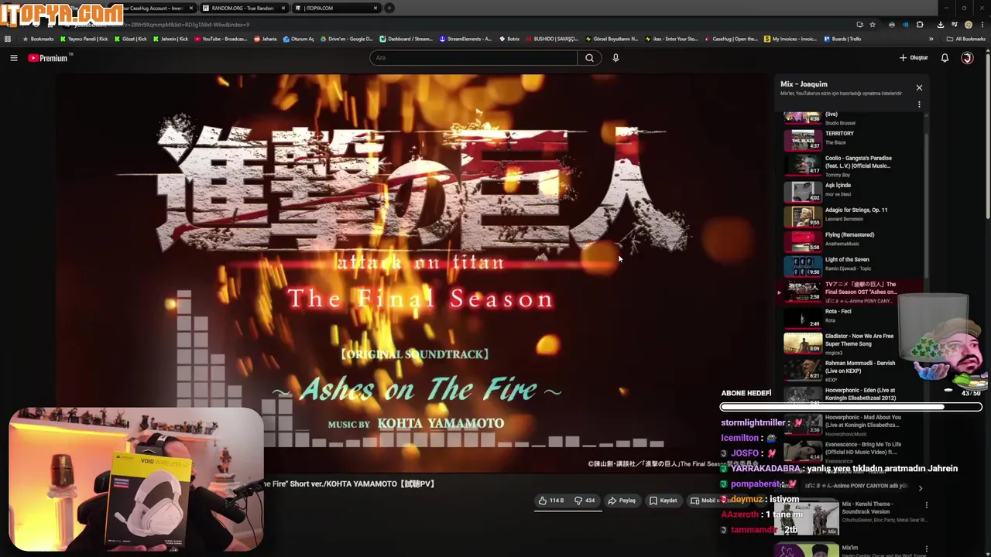Open options for Mix - Kenshi Theme suggestion
This screenshot has width=991, height=557.
click(x=926, y=505)
